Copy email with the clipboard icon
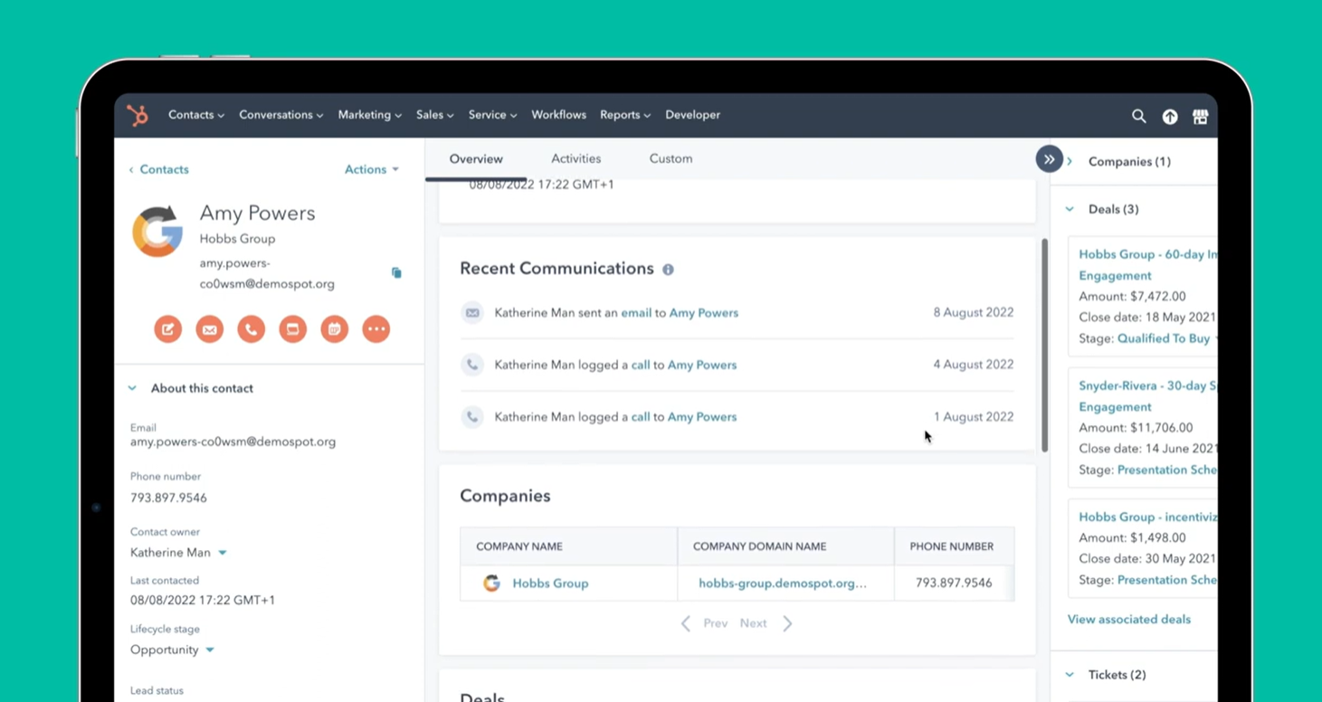This screenshot has height=702, width=1322. tap(396, 272)
